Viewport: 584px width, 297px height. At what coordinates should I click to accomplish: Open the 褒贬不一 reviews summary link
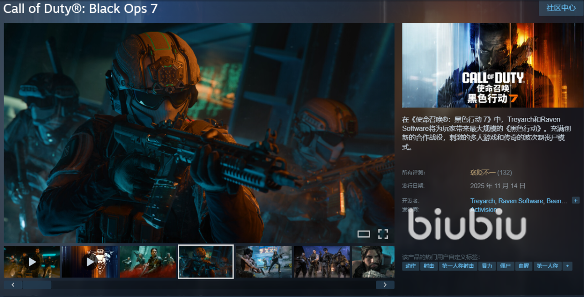pyautogui.click(x=483, y=173)
